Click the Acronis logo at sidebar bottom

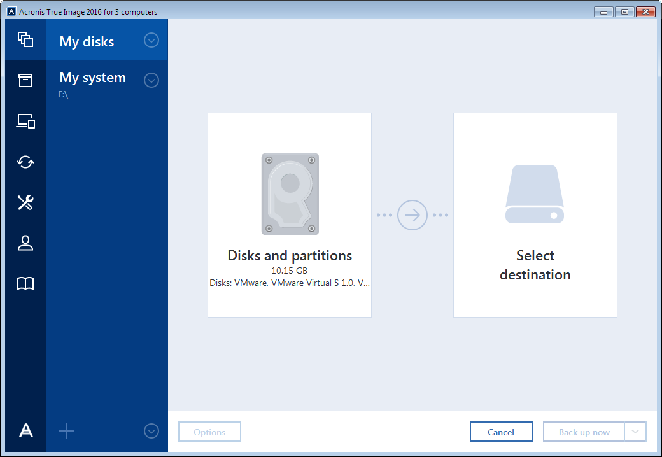tap(25, 431)
